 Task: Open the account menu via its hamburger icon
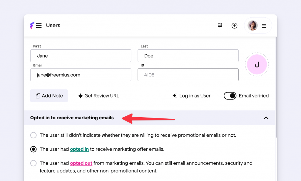pyautogui.click(x=264, y=26)
